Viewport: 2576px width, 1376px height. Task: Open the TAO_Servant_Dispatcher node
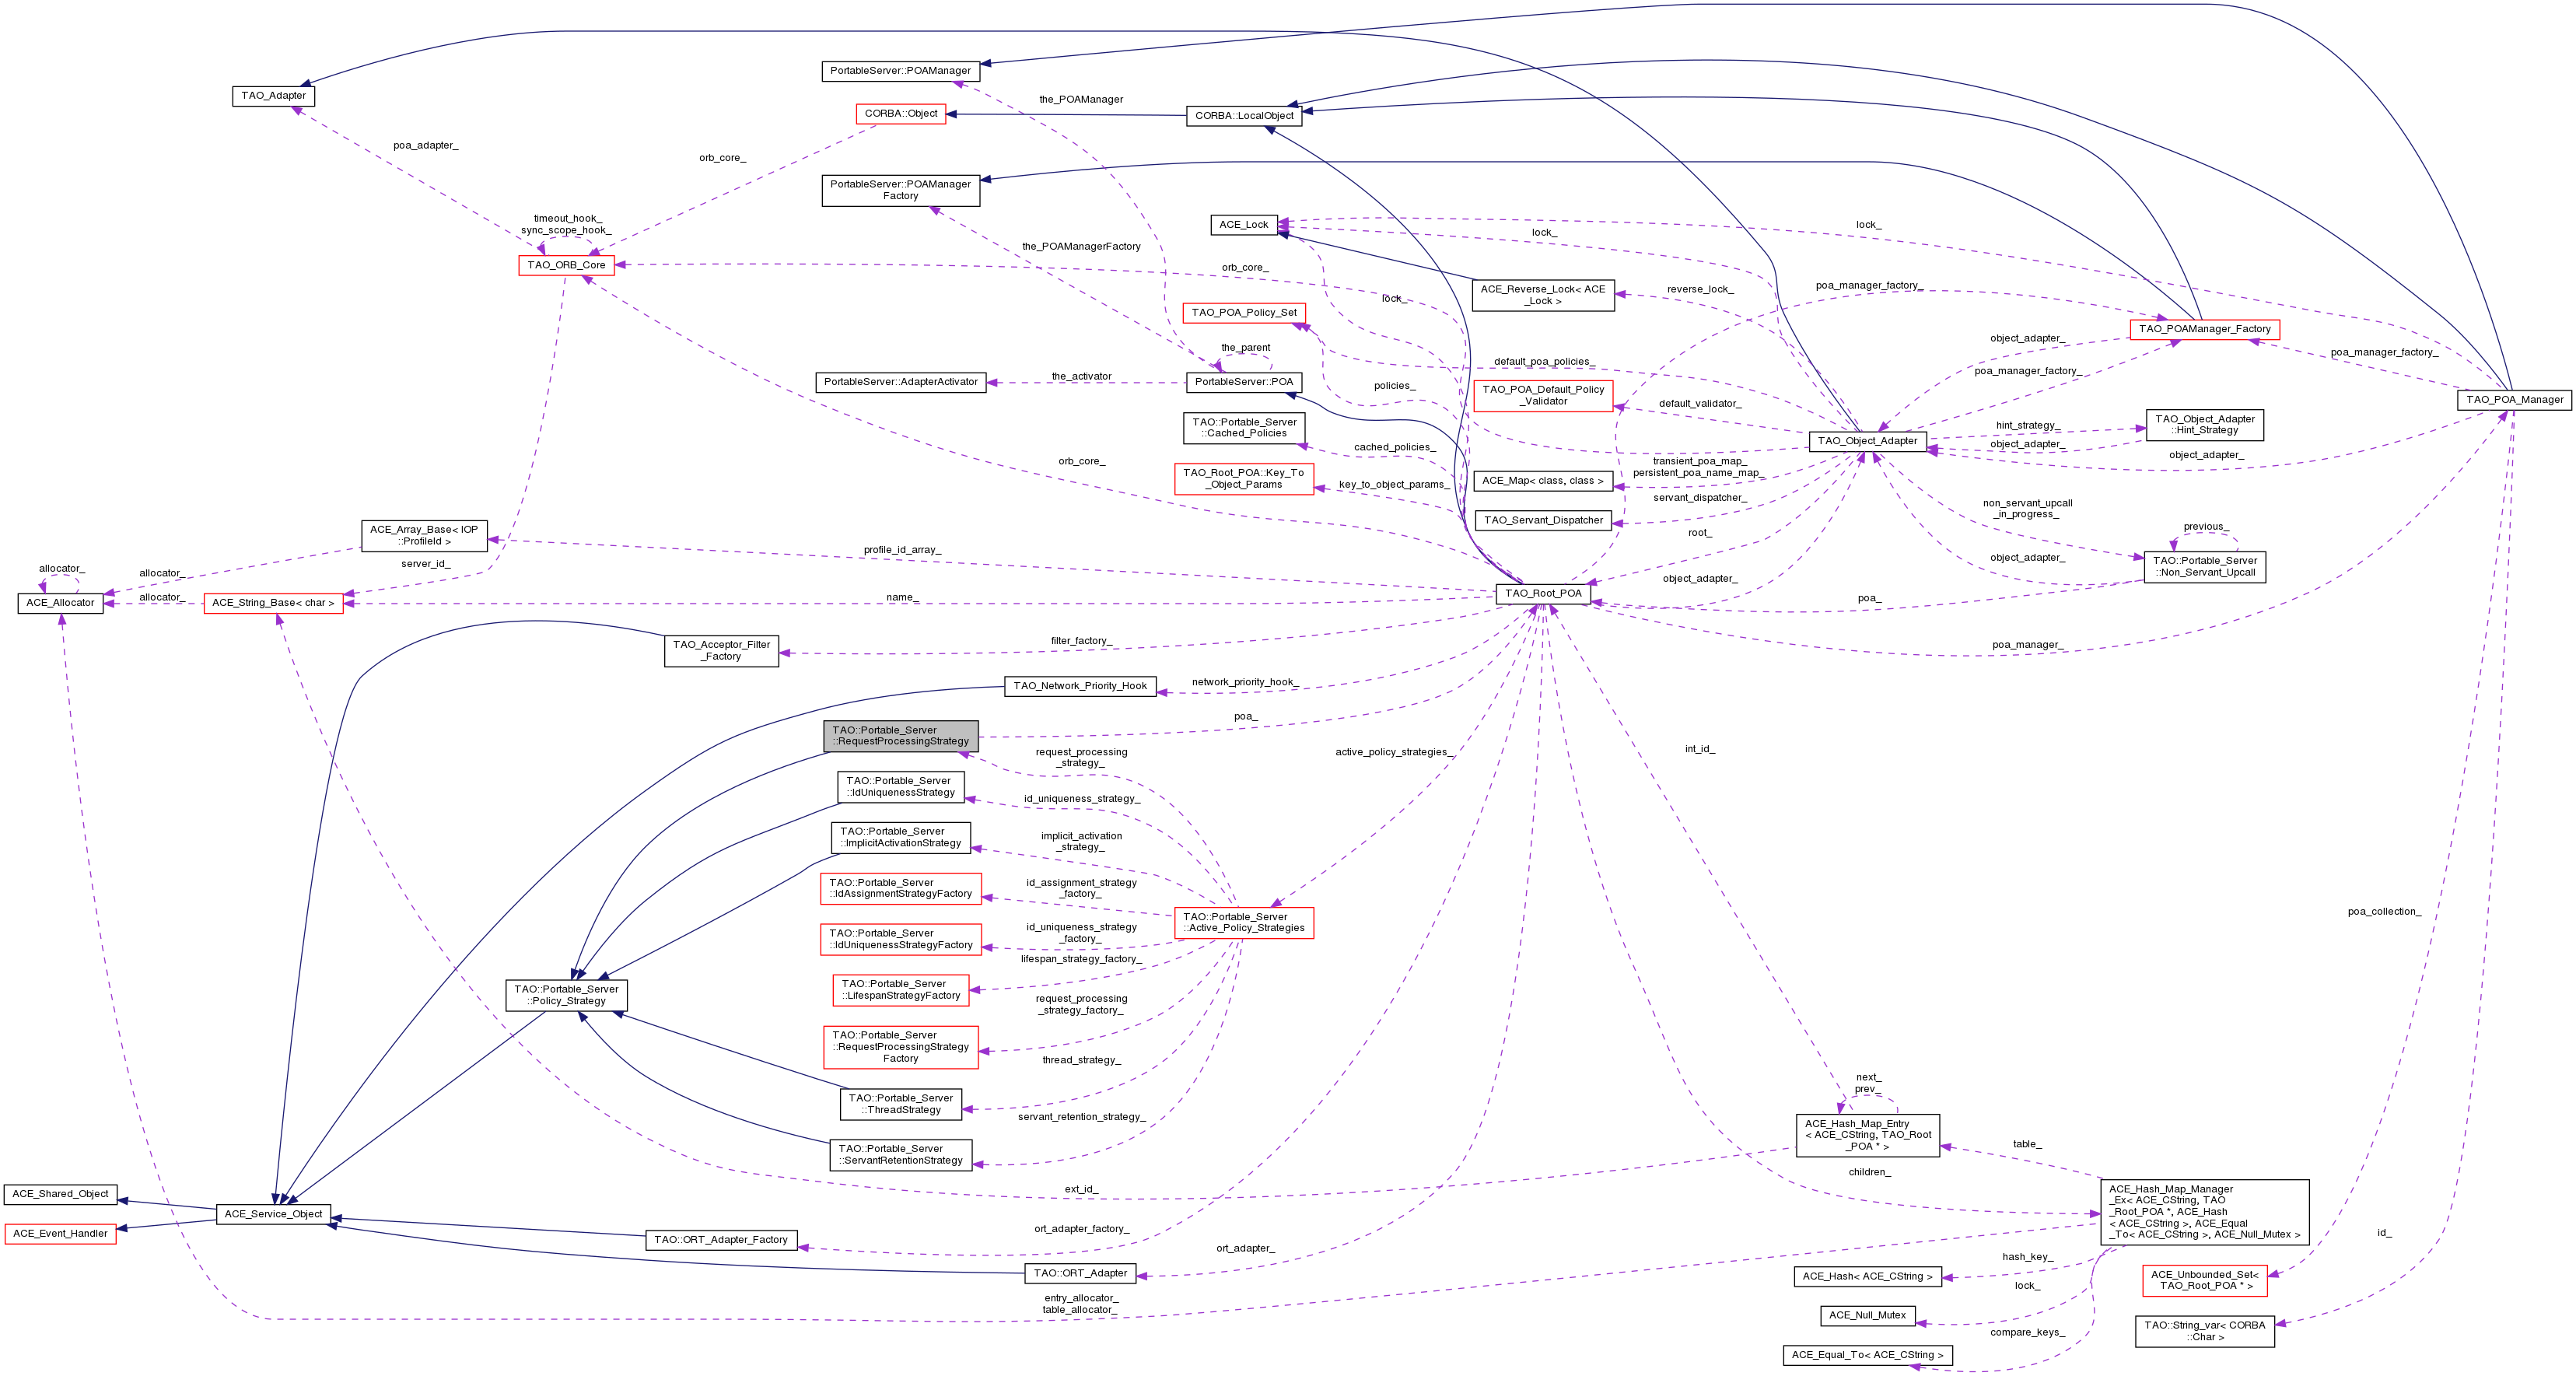[1542, 520]
